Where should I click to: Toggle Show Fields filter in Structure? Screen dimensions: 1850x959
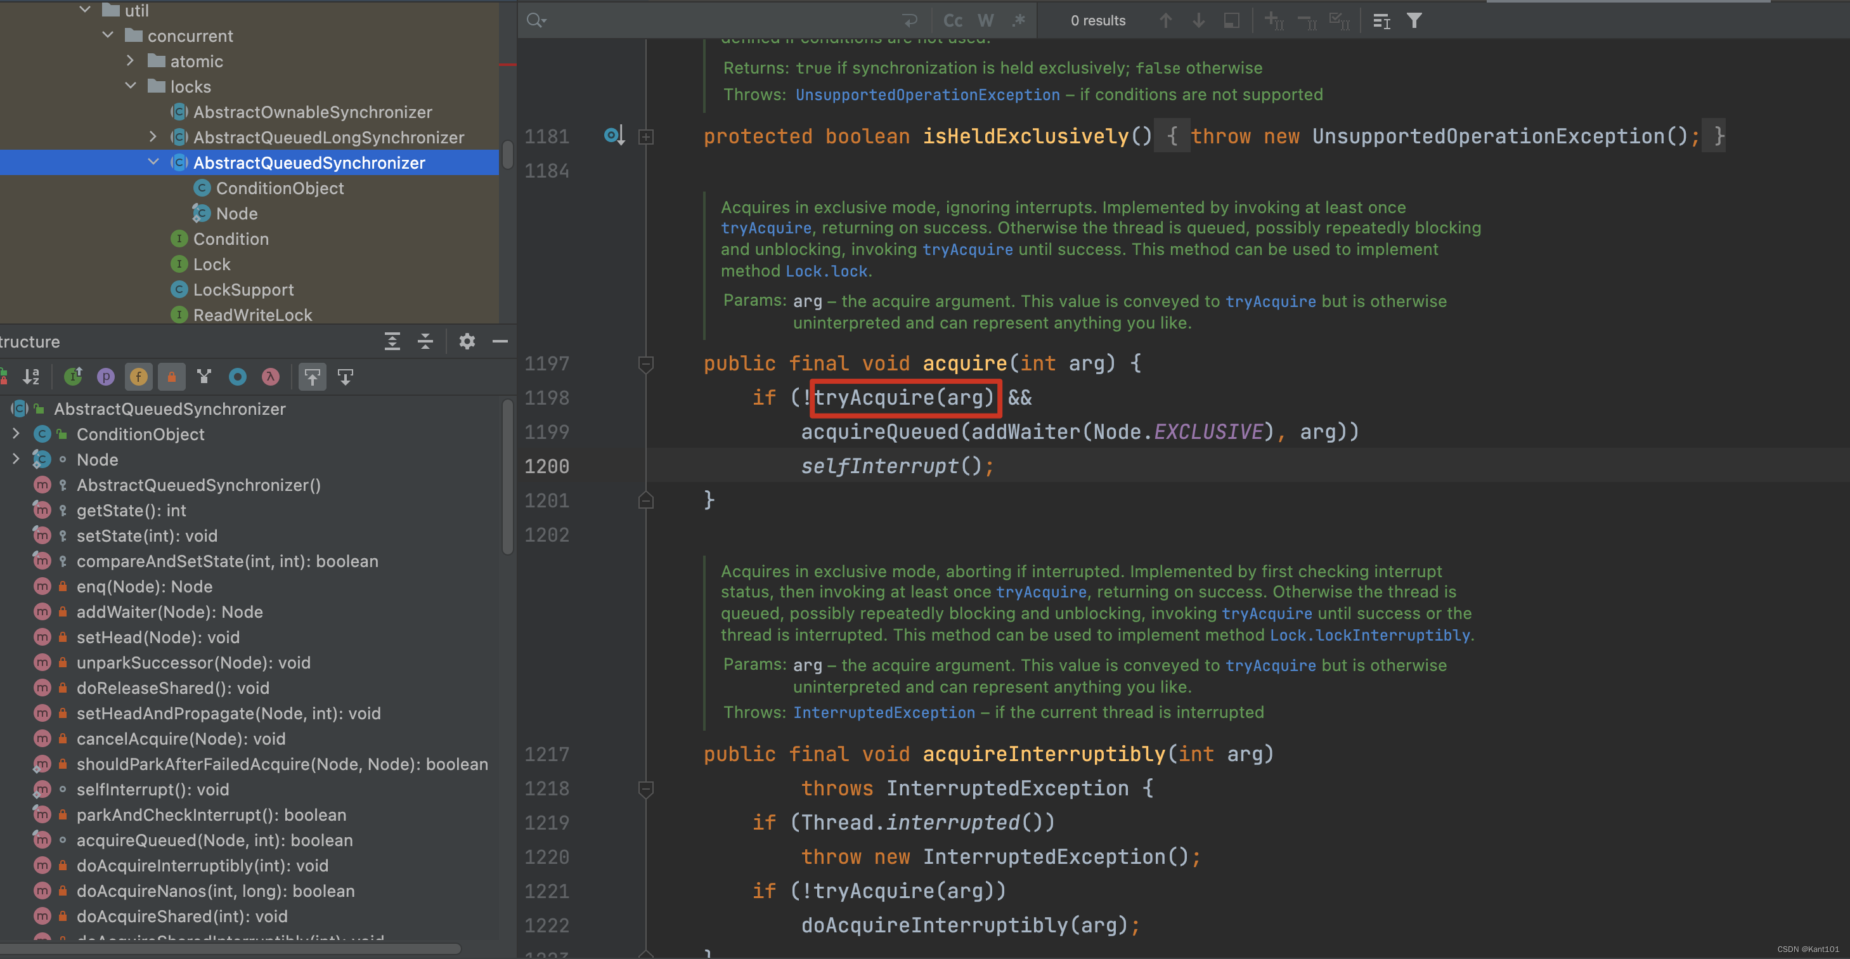click(139, 376)
